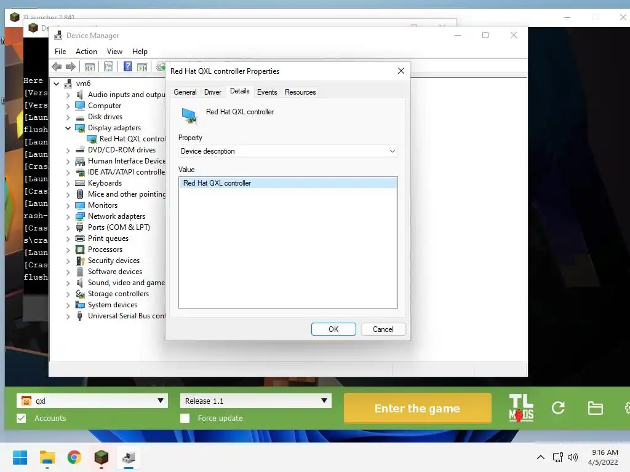The width and height of the screenshot is (630, 472).
Task: Click the action pane toolbar icon beside Help
Action: [142, 66]
